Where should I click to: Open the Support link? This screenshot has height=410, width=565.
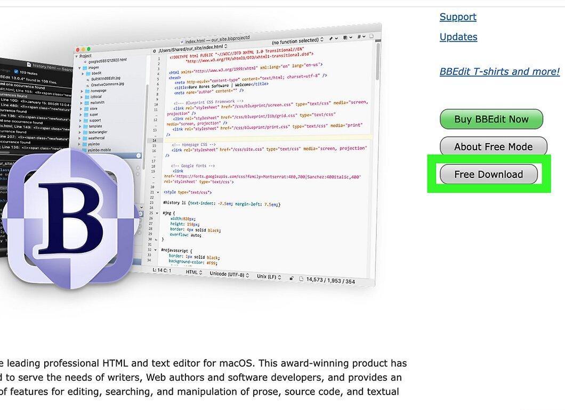(x=458, y=17)
